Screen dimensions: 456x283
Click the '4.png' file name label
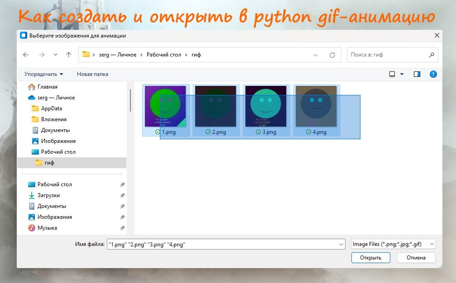320,132
